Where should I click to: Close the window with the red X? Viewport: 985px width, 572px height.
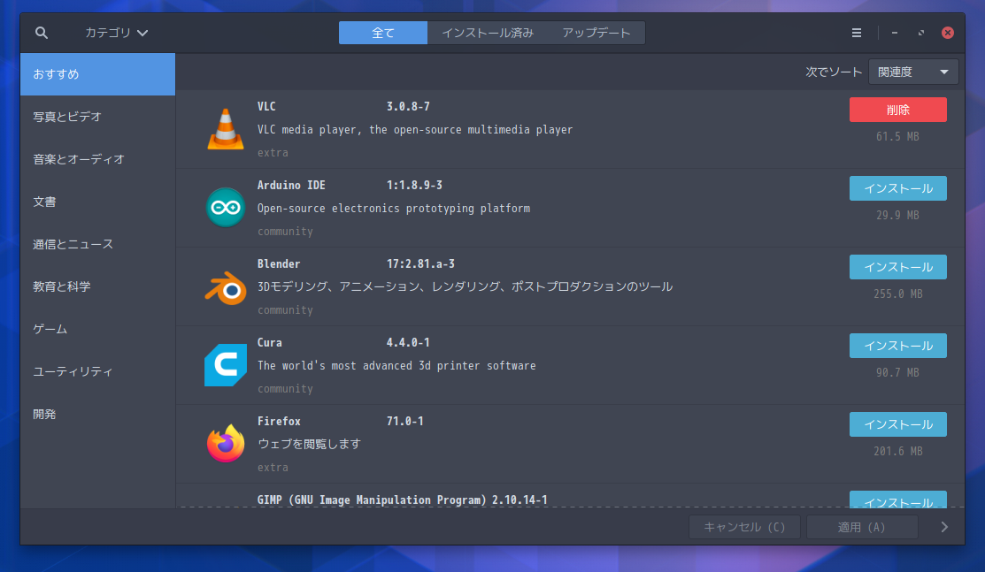pos(948,33)
